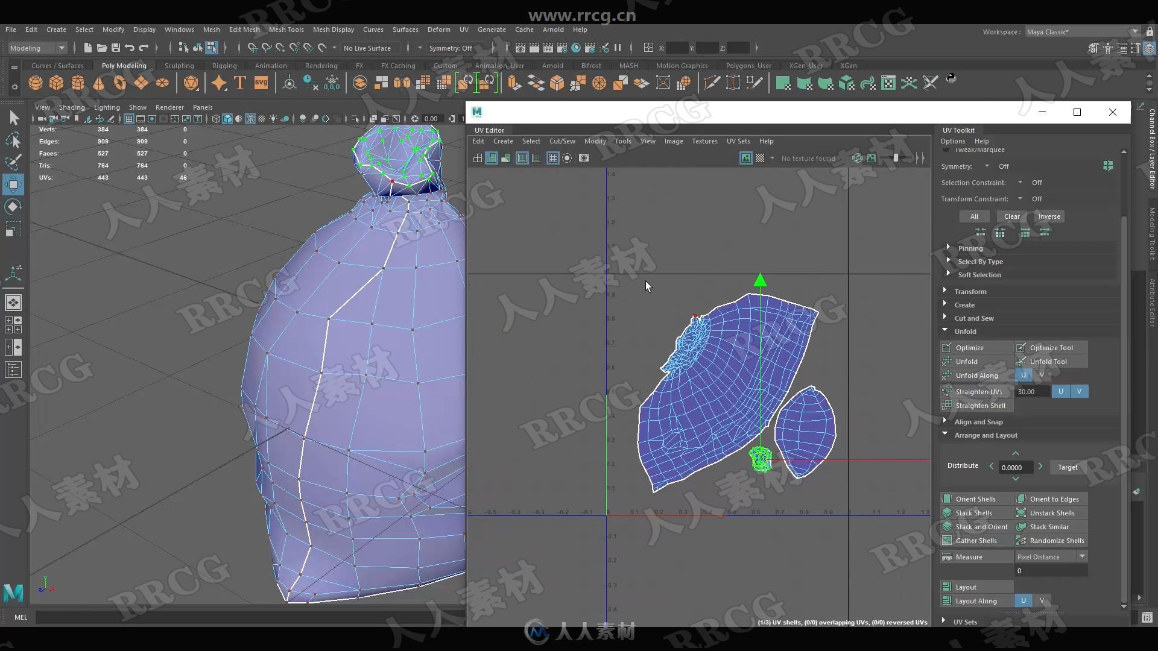1158x651 pixels.
Task: Toggle Transform Constraint Off setting
Action: pos(1037,199)
